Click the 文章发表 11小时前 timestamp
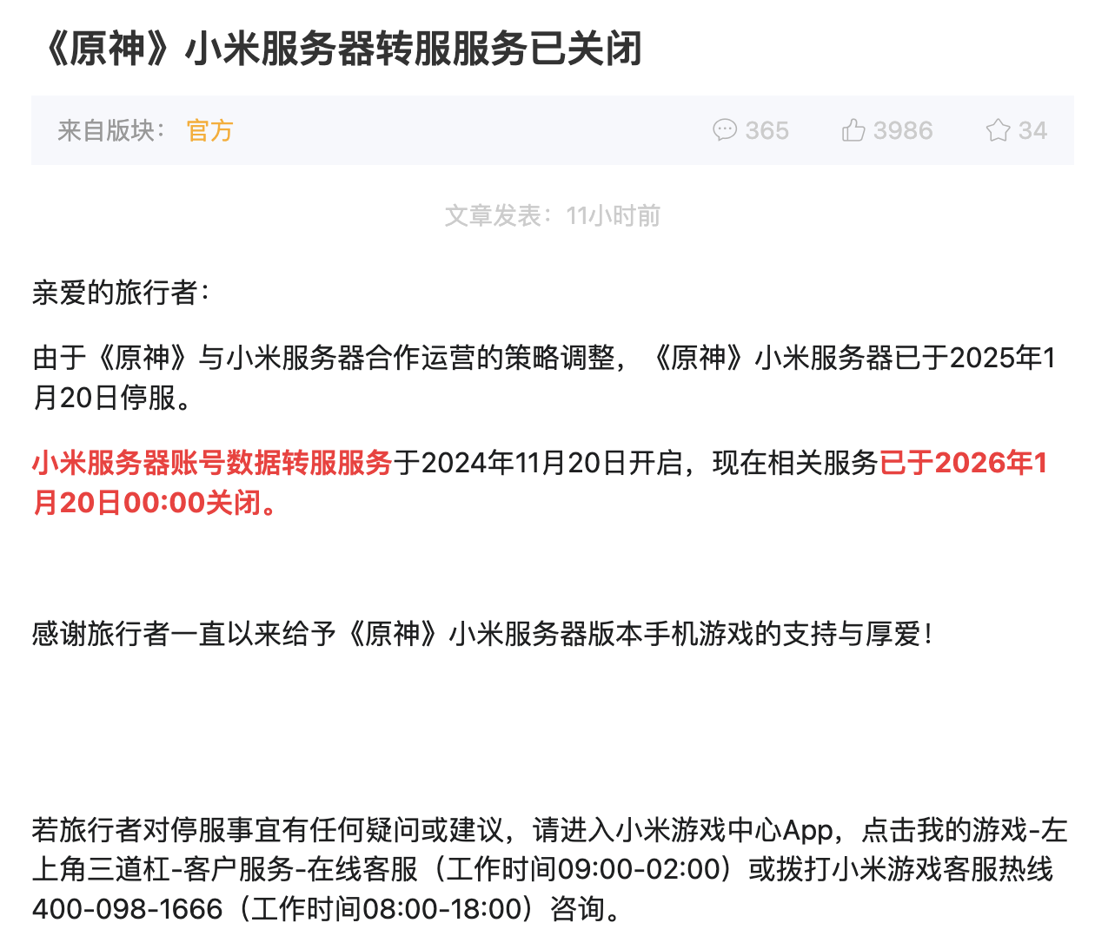 coord(552,215)
